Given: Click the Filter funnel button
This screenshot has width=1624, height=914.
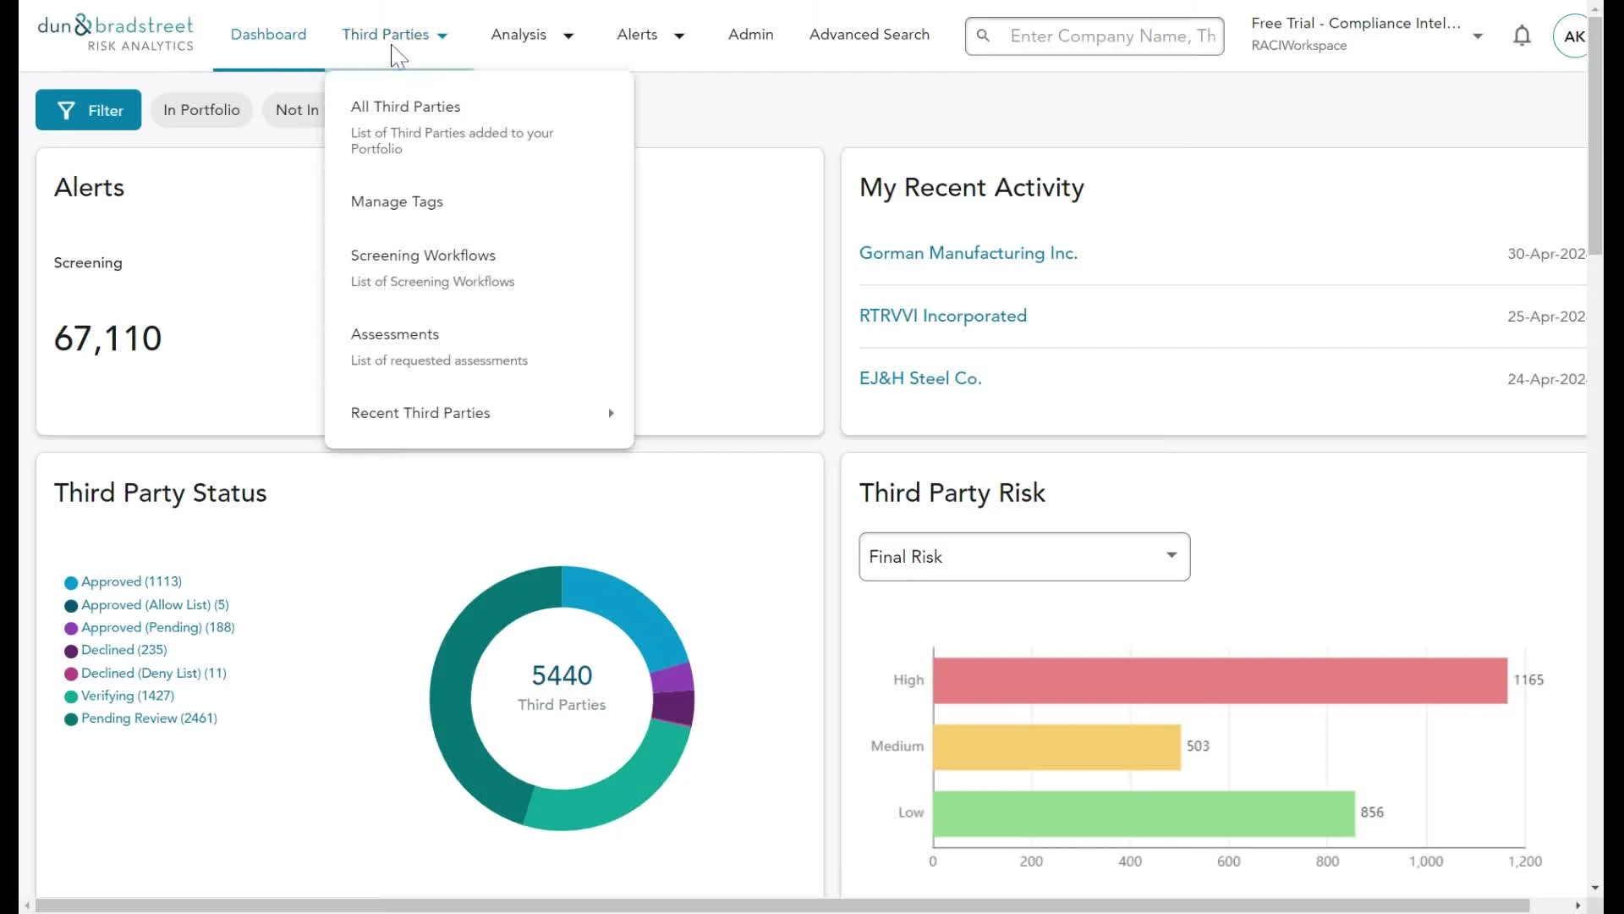Looking at the screenshot, I should tap(88, 110).
